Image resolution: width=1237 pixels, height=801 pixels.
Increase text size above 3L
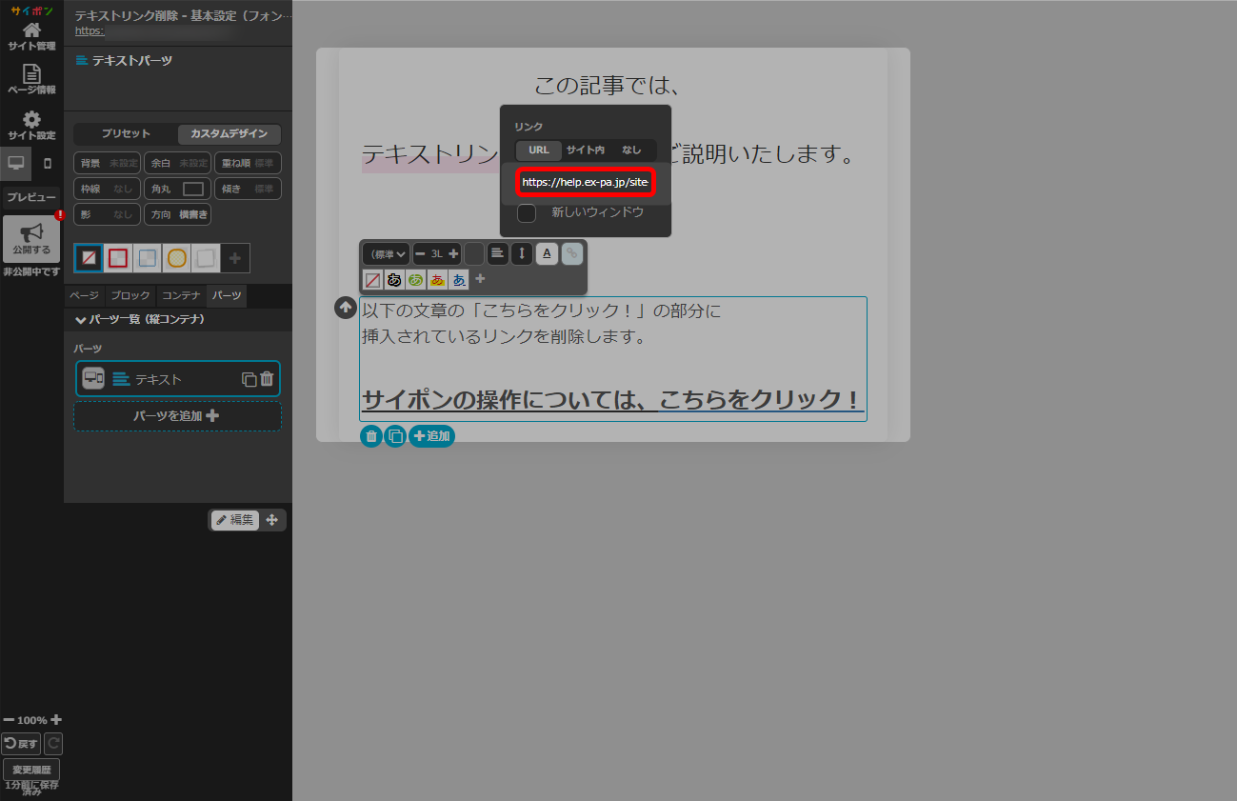tap(453, 254)
